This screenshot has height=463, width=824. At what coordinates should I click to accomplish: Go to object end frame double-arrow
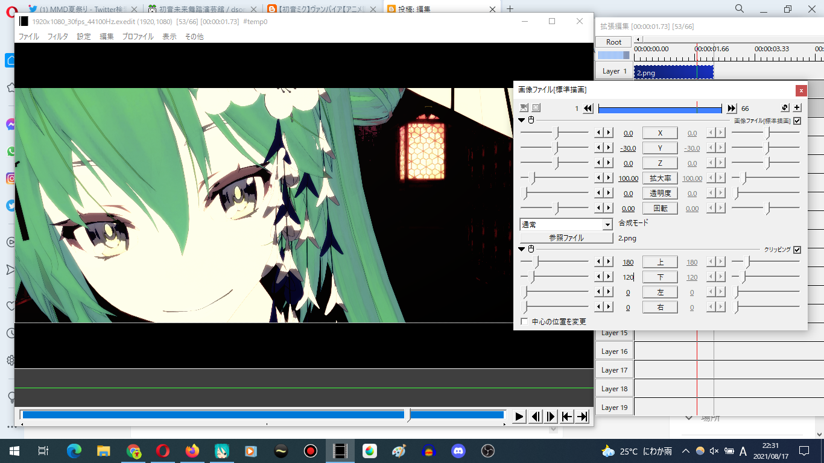tap(732, 109)
